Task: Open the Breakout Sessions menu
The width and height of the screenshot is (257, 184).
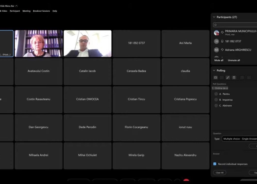Action: (41, 11)
